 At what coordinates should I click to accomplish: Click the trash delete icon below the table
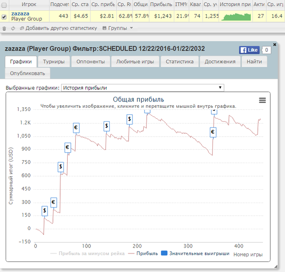4,29
